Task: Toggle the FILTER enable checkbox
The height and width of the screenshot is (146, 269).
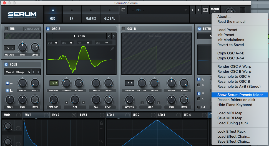Action: click(x=199, y=29)
